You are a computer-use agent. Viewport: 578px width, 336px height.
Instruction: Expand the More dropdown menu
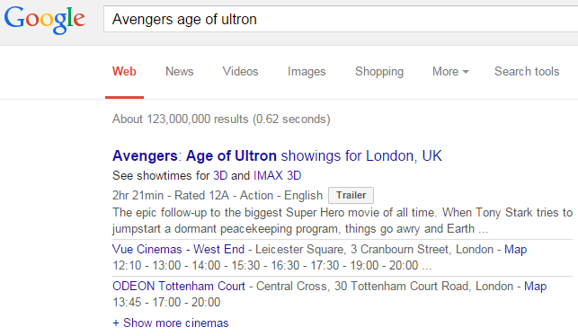pos(450,72)
